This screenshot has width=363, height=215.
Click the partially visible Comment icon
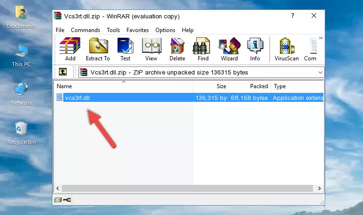(311, 49)
